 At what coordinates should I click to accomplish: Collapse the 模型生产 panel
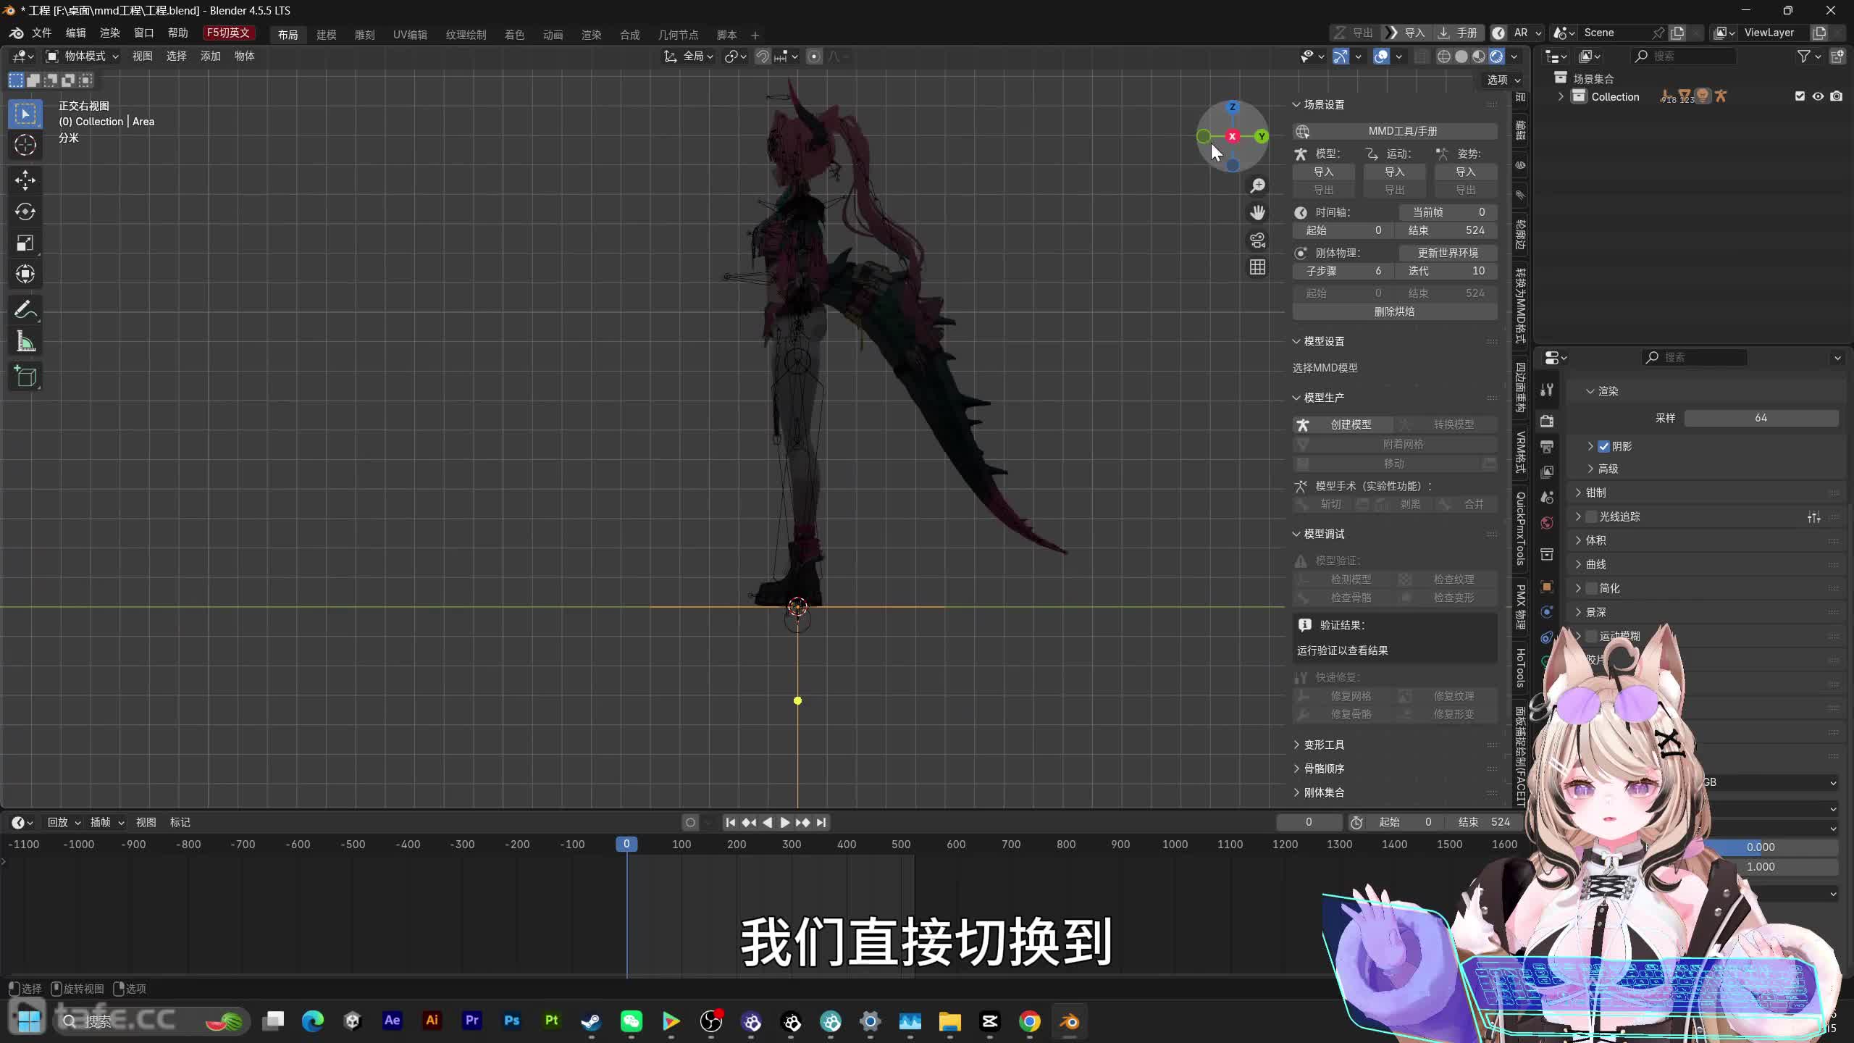pos(1296,398)
